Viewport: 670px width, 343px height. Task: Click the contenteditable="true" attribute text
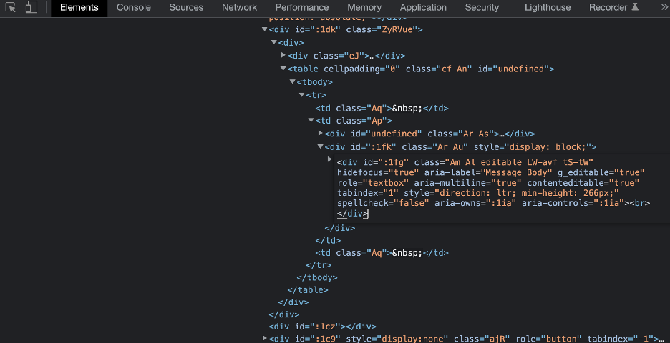point(583,183)
